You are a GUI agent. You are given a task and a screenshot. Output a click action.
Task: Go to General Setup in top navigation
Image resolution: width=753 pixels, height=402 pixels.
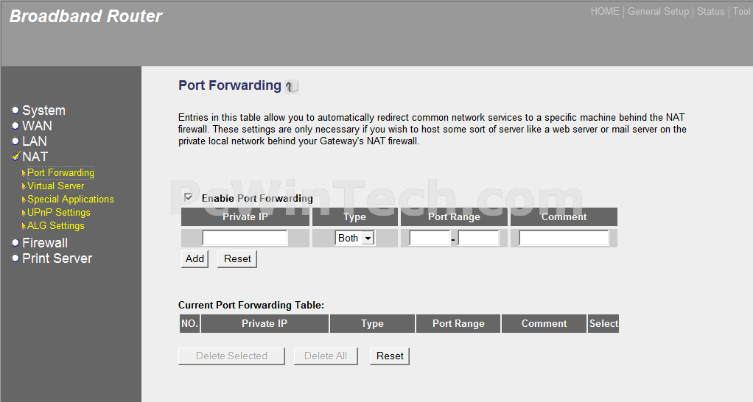click(x=658, y=12)
